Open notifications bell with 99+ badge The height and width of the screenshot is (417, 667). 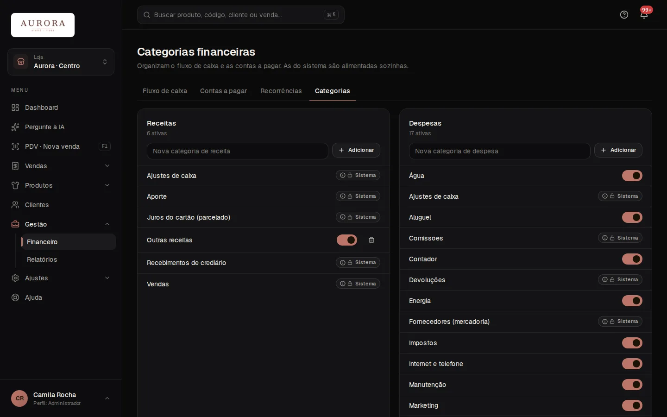click(x=644, y=15)
